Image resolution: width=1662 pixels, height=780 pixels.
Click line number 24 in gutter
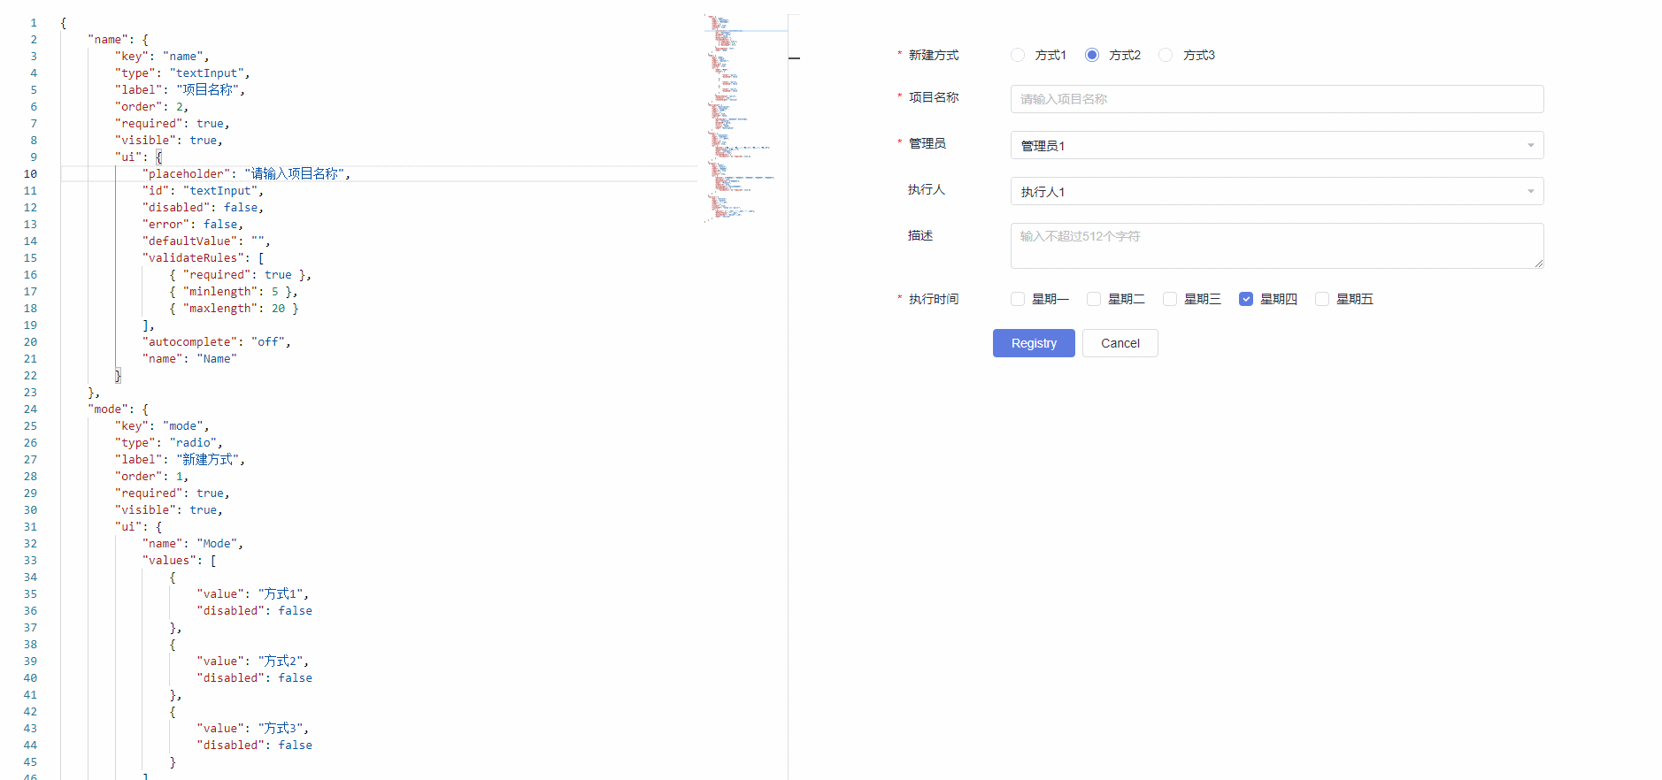pos(30,409)
